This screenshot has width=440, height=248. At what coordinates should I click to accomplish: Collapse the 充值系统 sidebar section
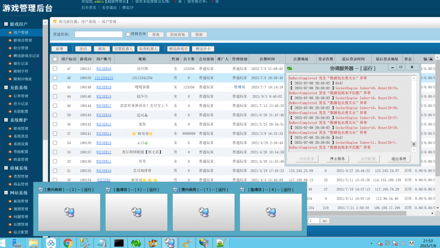point(6,88)
